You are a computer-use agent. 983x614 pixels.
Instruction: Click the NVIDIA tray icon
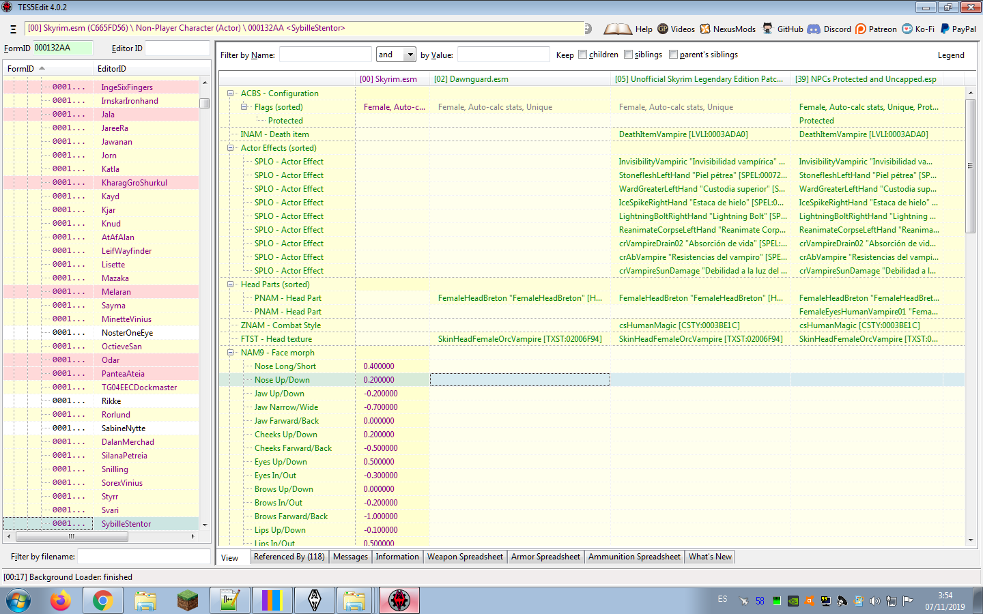(x=793, y=601)
